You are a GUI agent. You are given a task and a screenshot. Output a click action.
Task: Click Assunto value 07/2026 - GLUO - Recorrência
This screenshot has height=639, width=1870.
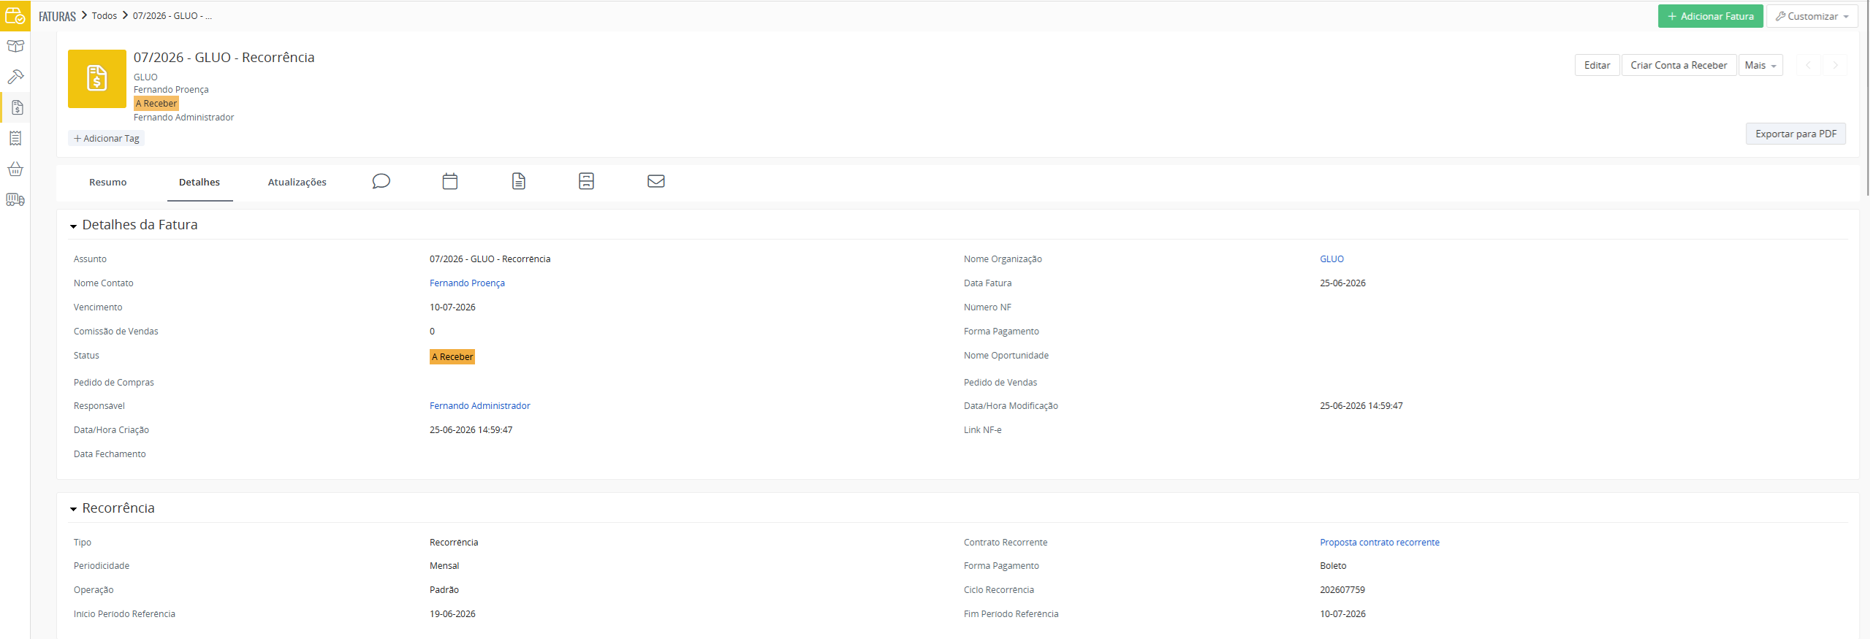tap(490, 259)
